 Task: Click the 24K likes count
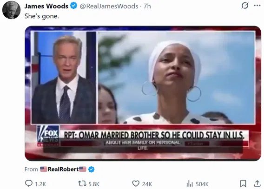pos(147,184)
